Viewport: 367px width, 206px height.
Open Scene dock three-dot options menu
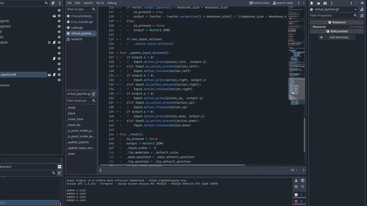click(x=60, y=3)
